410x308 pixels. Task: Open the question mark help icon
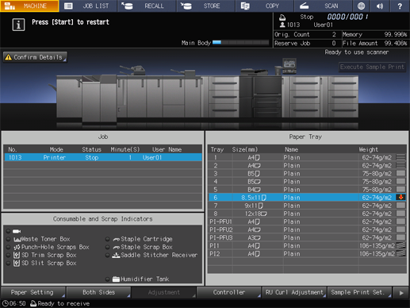pos(400,6)
